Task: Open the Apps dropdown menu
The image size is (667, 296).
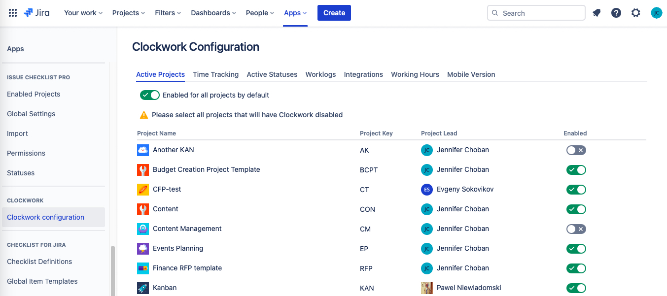Action: [295, 13]
